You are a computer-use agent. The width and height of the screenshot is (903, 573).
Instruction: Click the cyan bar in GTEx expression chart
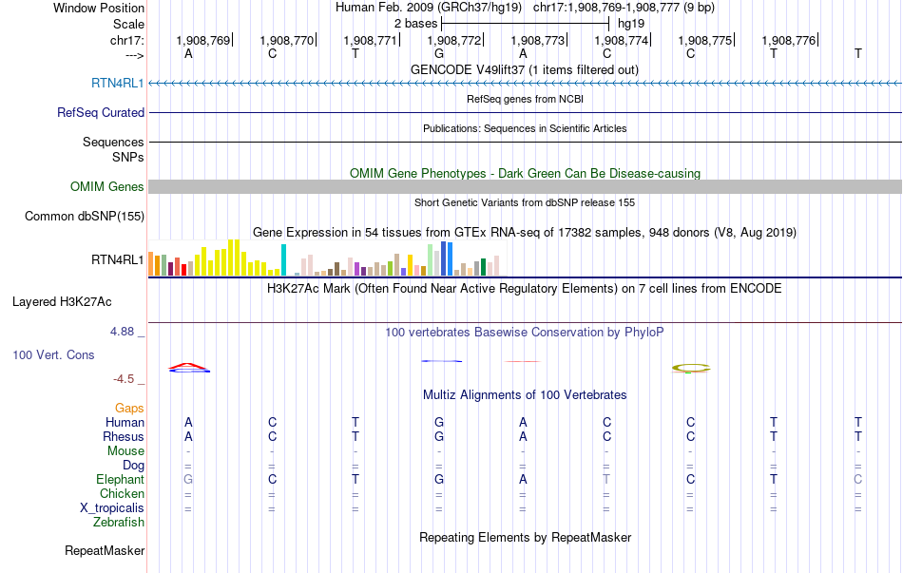pyautogui.click(x=283, y=259)
